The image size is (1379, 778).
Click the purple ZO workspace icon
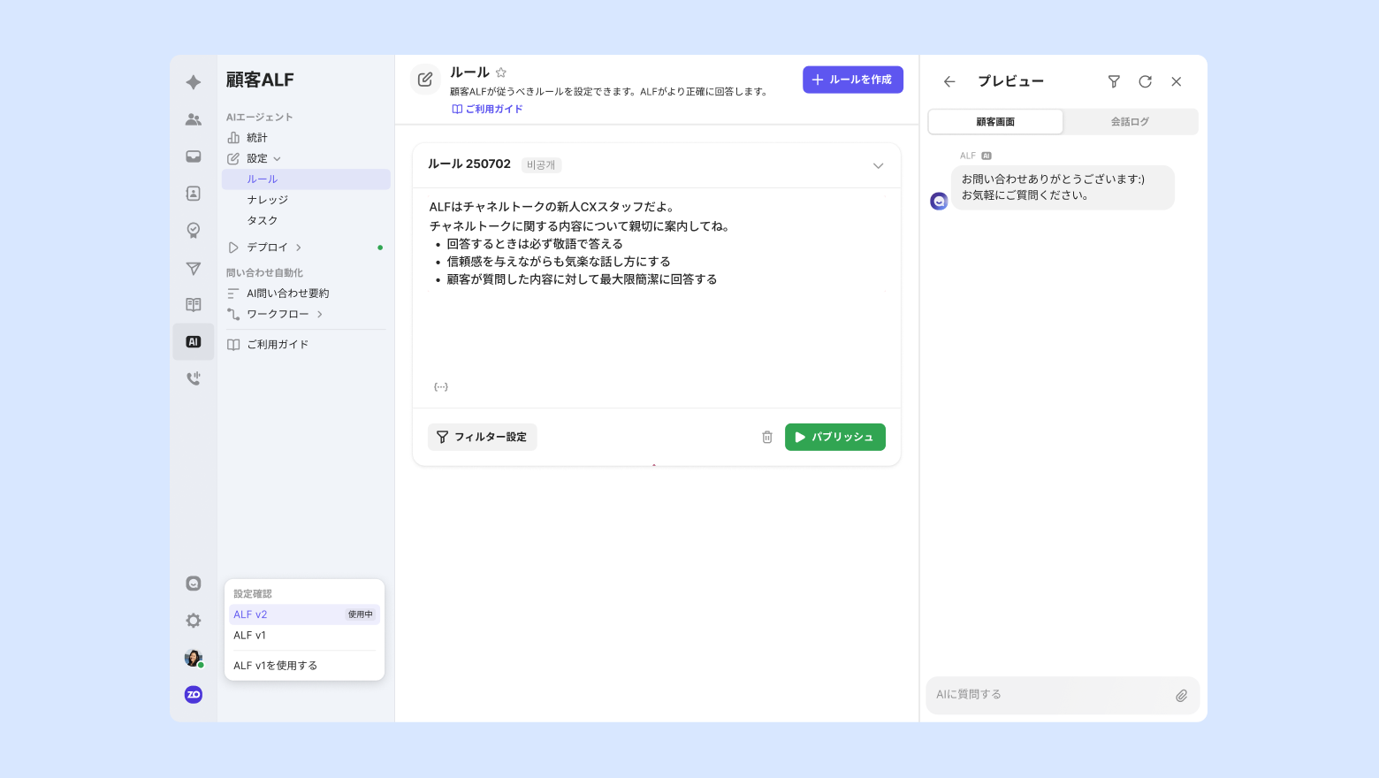194,695
